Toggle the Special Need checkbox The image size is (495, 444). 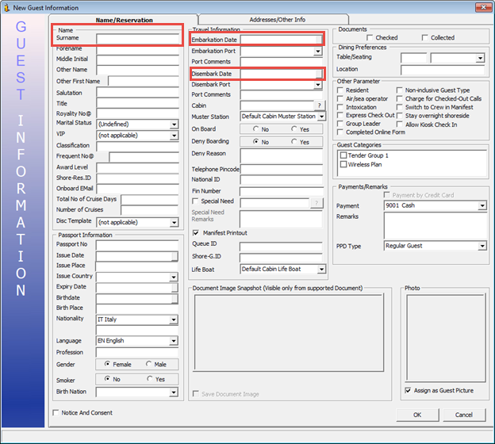pos(195,201)
